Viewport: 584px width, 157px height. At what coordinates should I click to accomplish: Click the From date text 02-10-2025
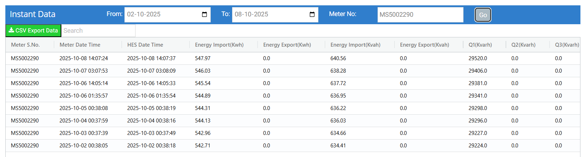pos(144,15)
